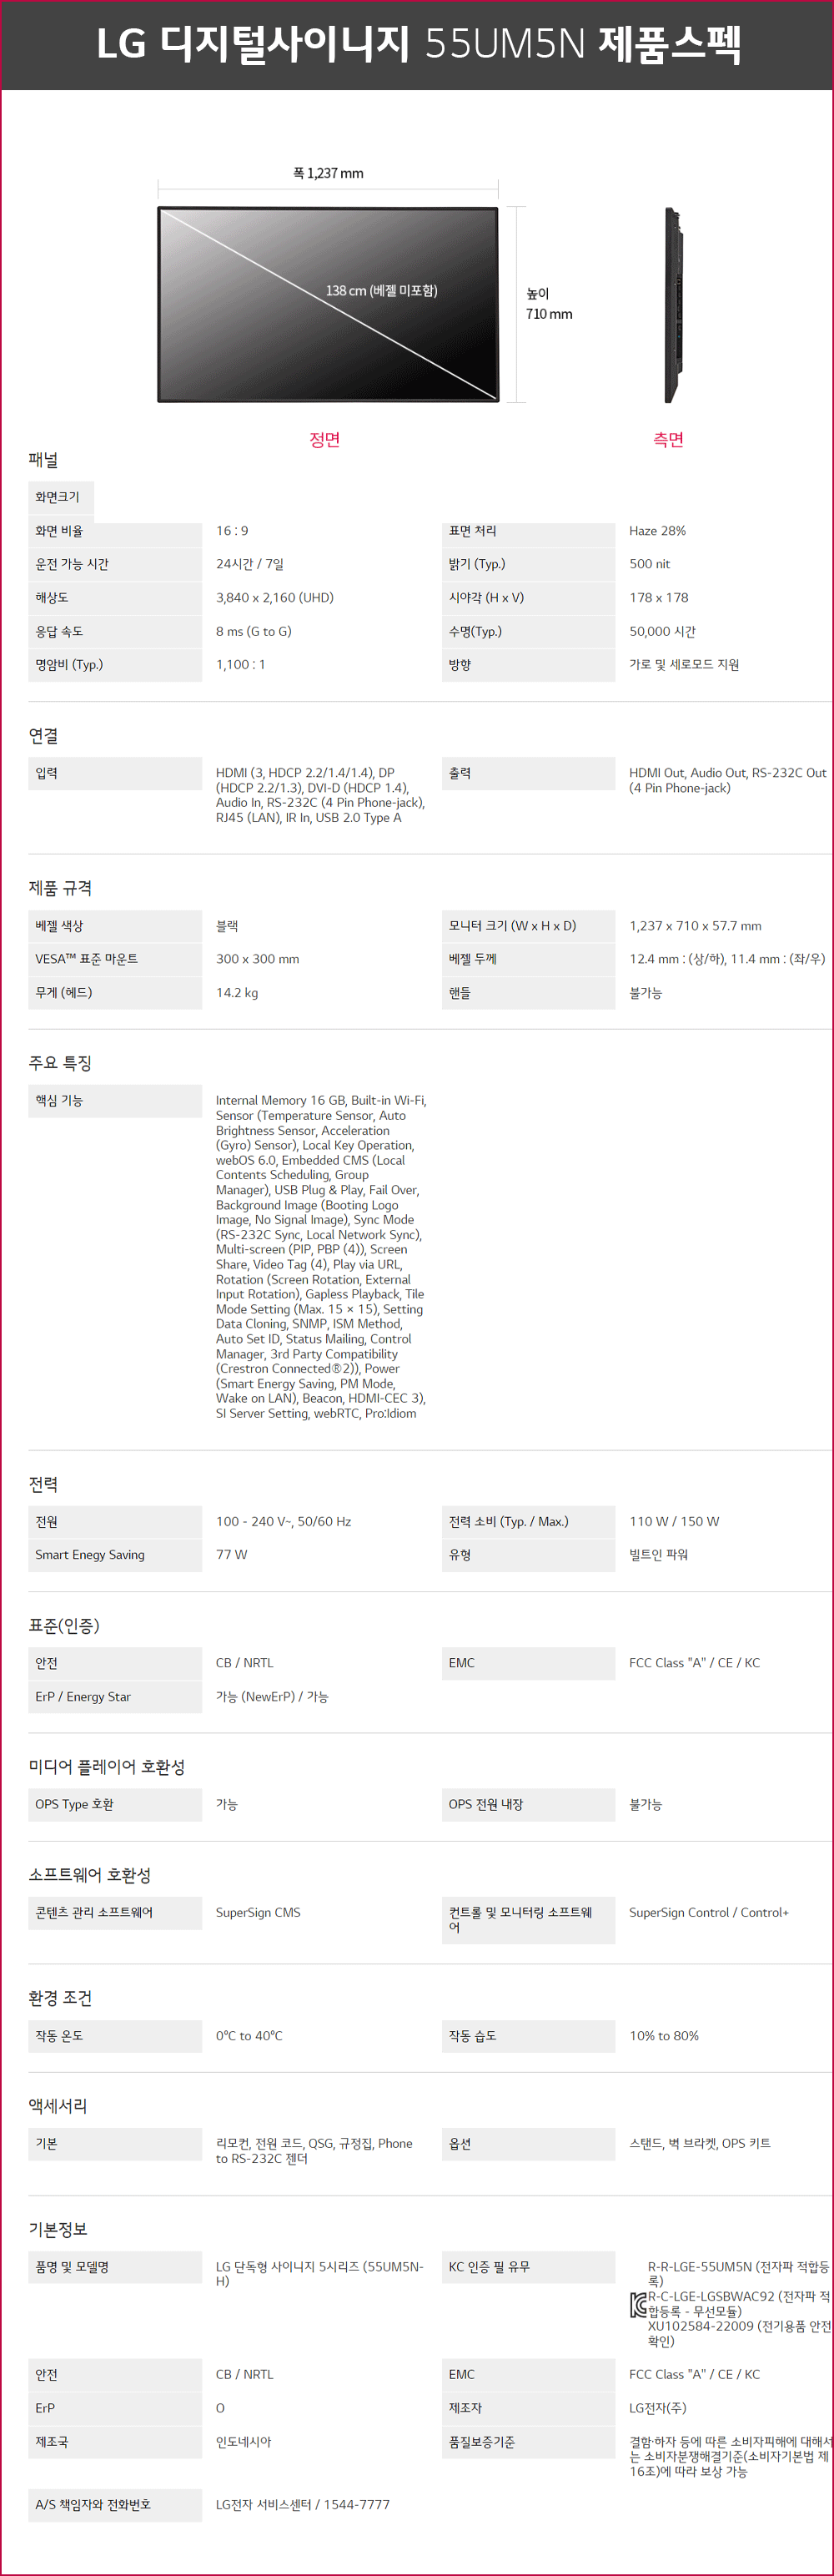Image resolution: width=834 pixels, height=2576 pixels.
Task: Click the front view monitor image
Action: point(328,305)
